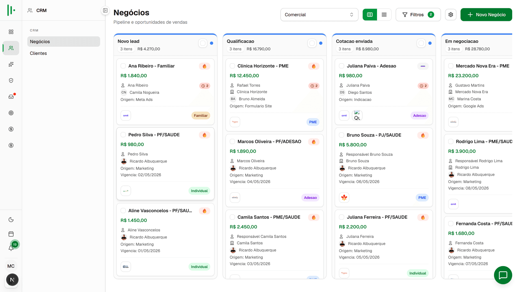Viewport: 520px width, 292px height.
Task: Open Clientes in CRM menu
Action: [x=64, y=53]
